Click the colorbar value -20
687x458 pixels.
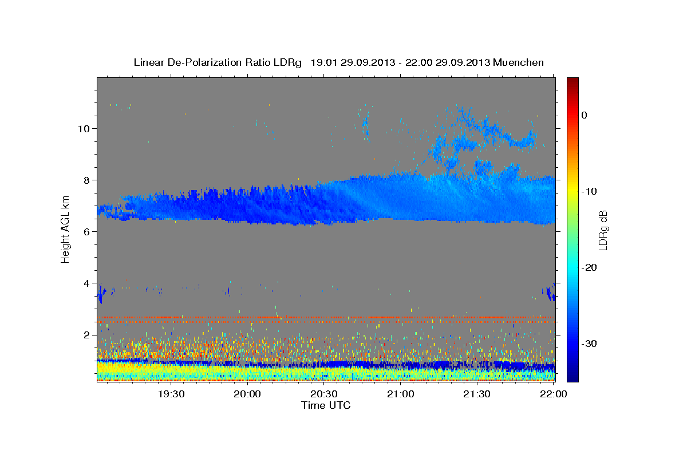589,267
